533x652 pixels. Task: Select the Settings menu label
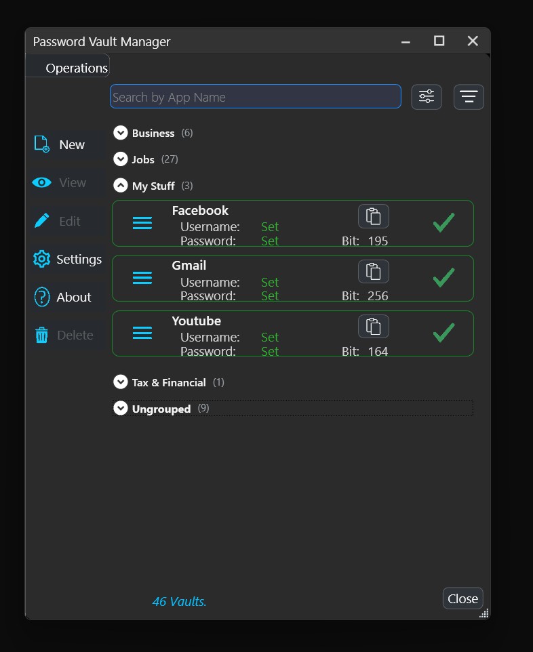pyautogui.click(x=79, y=260)
